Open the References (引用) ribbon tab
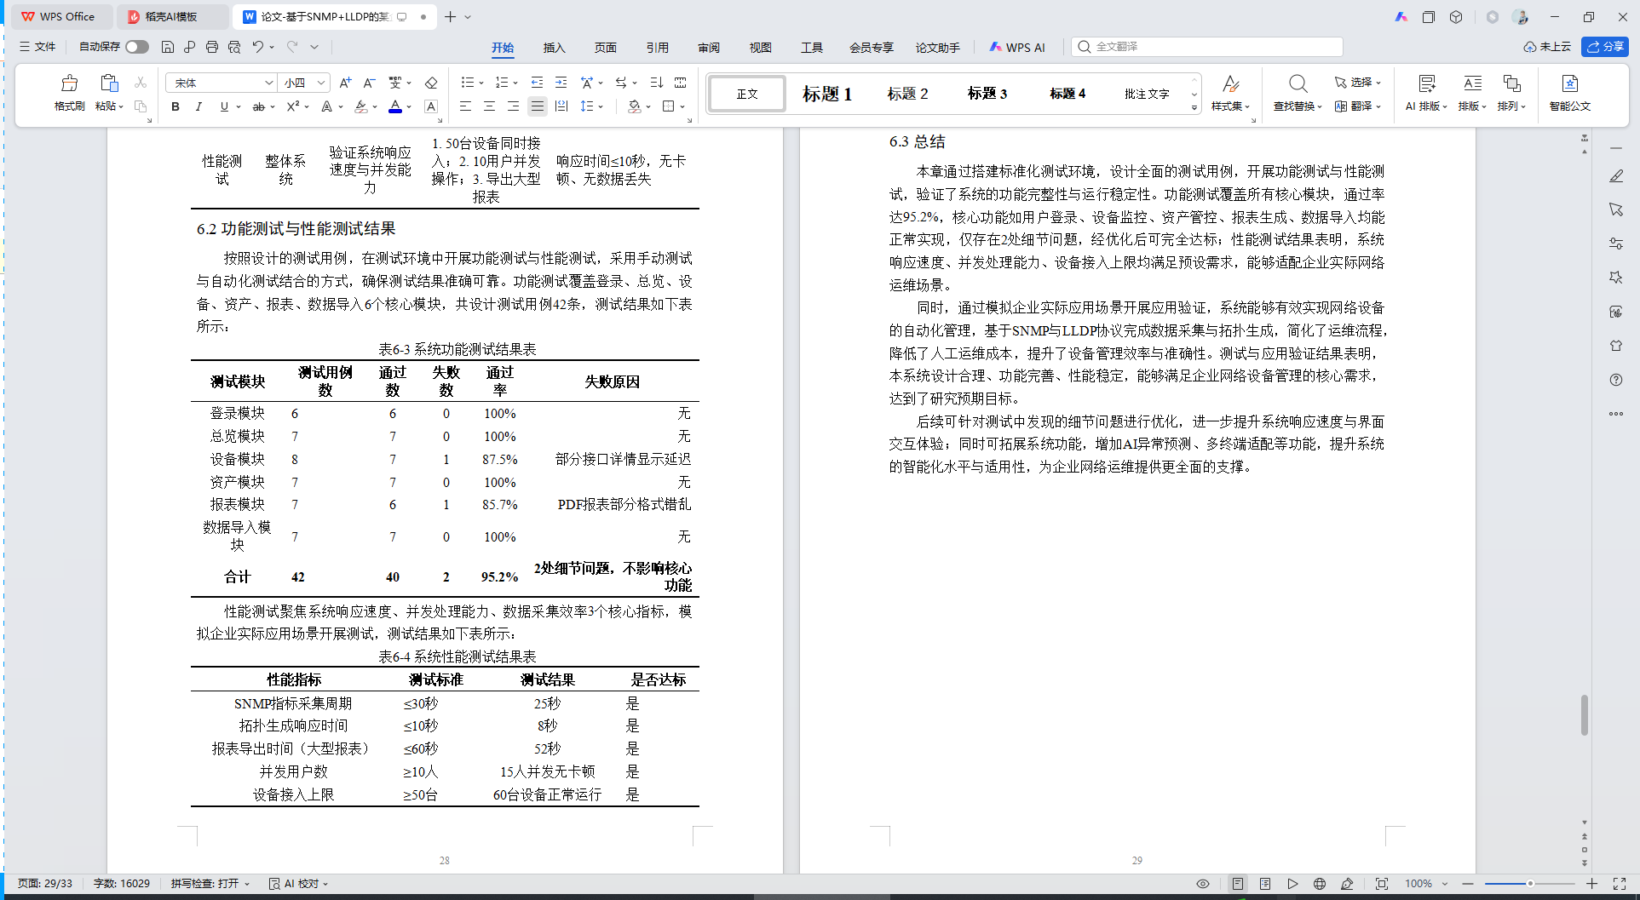The image size is (1640, 900). (658, 48)
